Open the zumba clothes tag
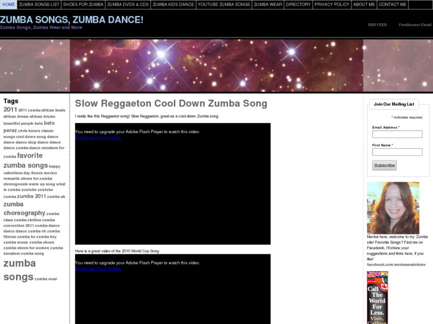The height and width of the screenshot is (324, 433). pyautogui.click(x=27, y=220)
